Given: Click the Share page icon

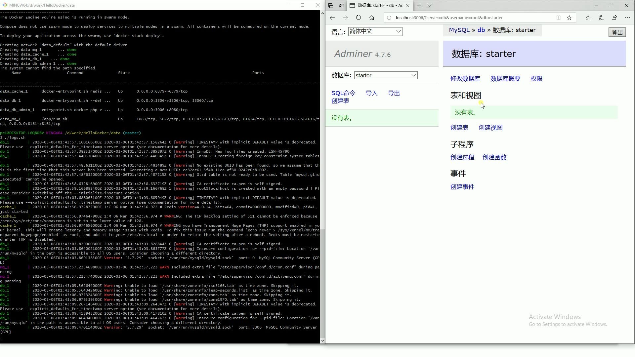Looking at the screenshot, I should pos(614,18).
